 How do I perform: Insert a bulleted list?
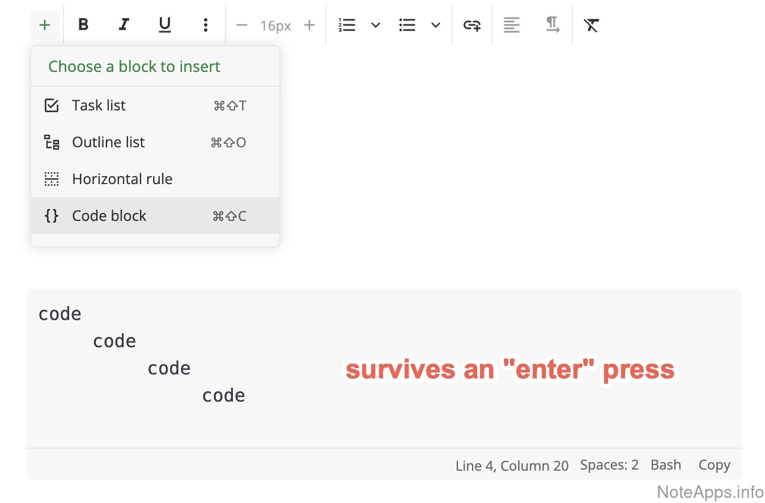tap(407, 25)
